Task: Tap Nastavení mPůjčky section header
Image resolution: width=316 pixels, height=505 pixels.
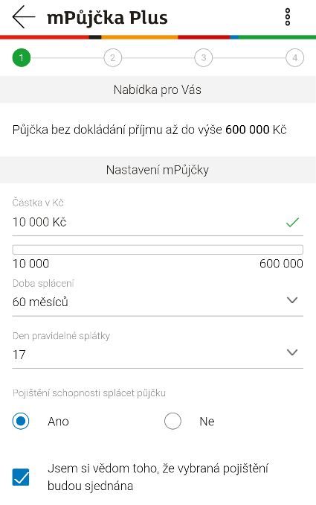Action: tap(158, 170)
